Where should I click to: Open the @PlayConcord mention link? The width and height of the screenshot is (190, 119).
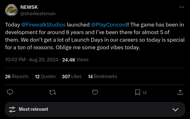[x=109, y=25]
